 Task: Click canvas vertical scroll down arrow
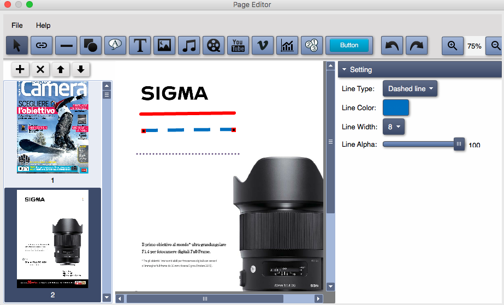click(x=330, y=286)
